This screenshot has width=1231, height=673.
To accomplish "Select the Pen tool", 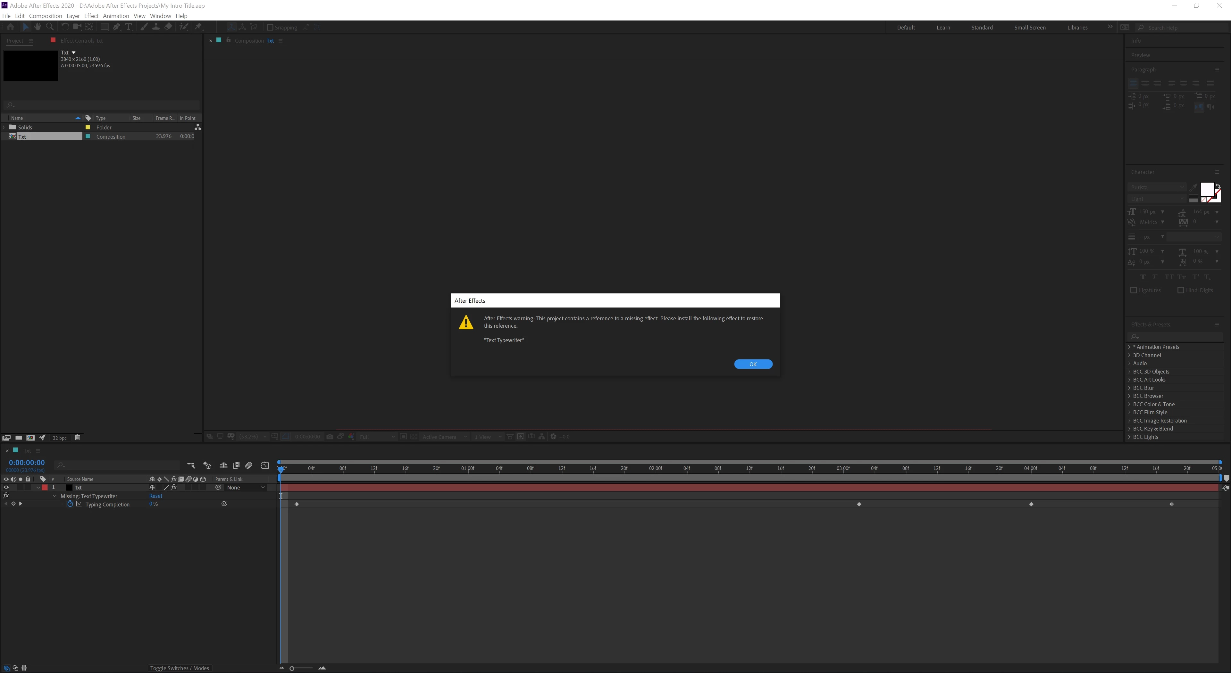I will point(117,27).
